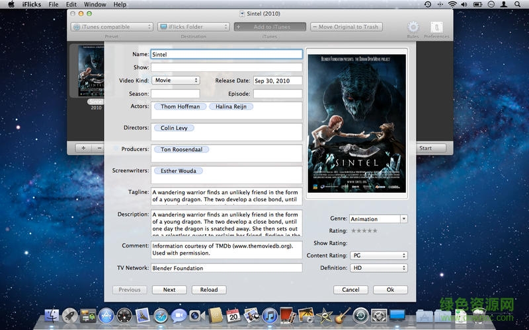Click the Sintel movie poster artwork
This screenshot has height=330, width=529.
point(357,122)
